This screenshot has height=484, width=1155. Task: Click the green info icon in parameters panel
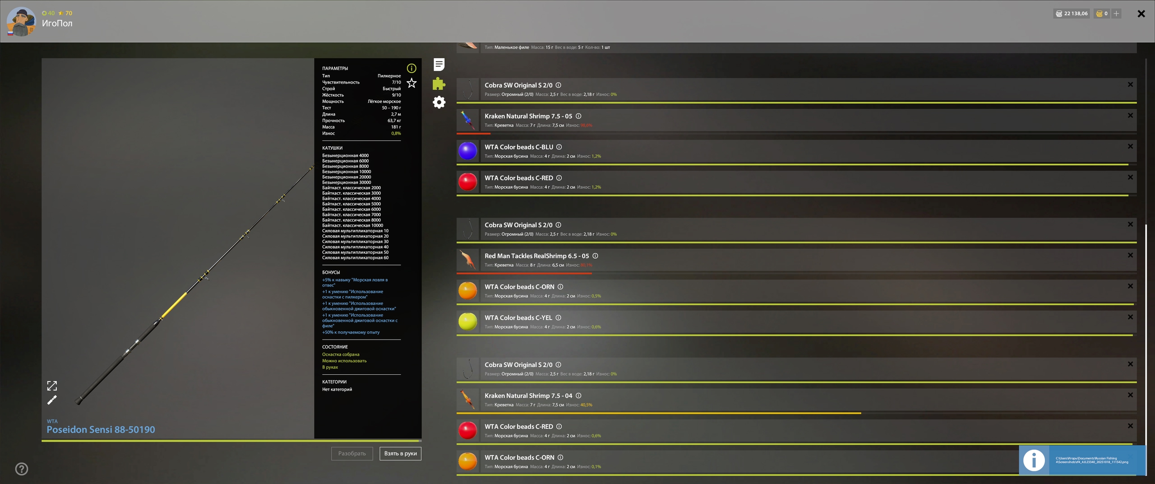[411, 68]
